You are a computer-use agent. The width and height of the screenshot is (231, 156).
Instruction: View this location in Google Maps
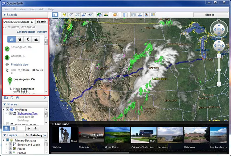click(153, 15)
